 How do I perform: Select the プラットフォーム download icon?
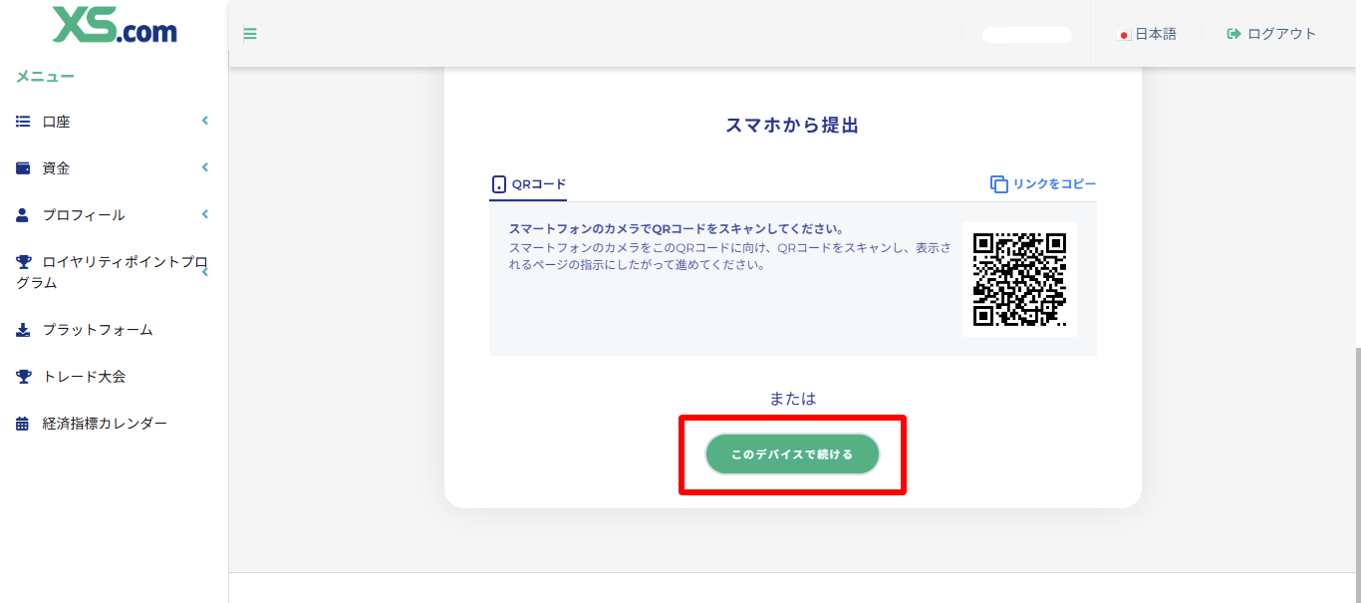tap(22, 330)
